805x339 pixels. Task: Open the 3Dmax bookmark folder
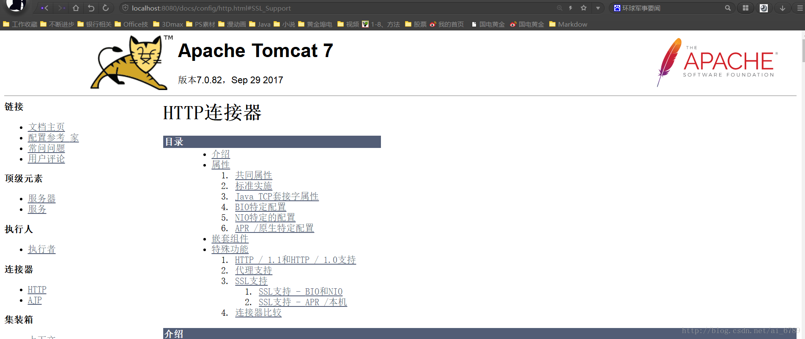168,25
